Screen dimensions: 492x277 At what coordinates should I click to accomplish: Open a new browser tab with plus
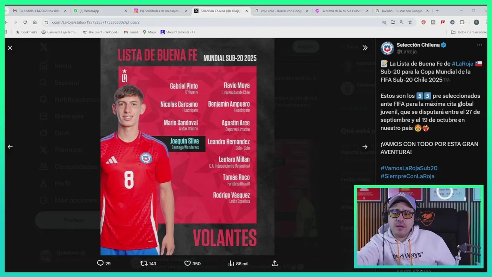[x=437, y=11]
